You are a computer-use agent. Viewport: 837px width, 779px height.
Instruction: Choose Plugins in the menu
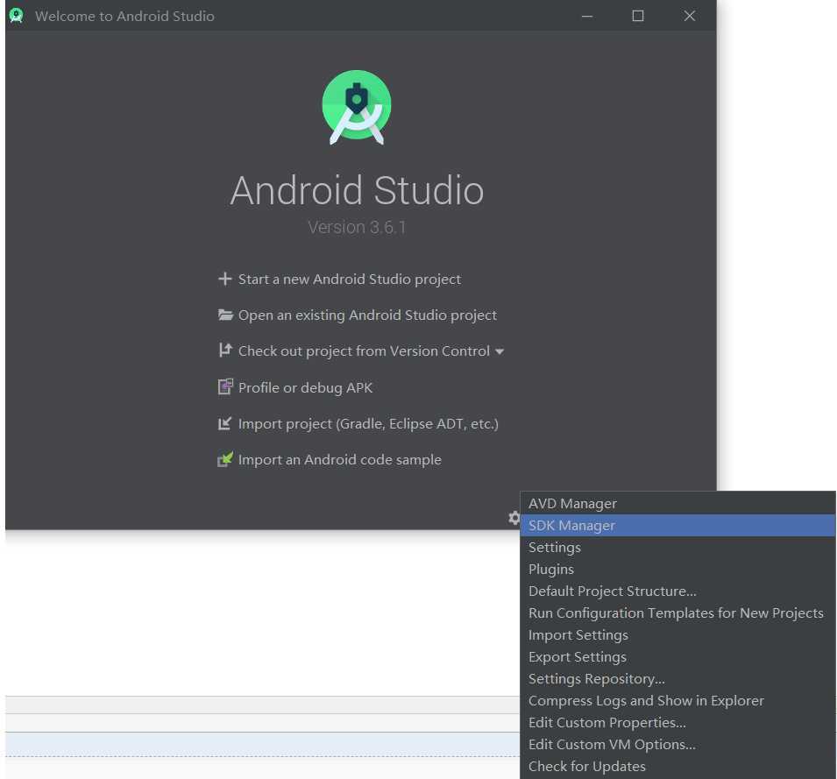pos(678,570)
